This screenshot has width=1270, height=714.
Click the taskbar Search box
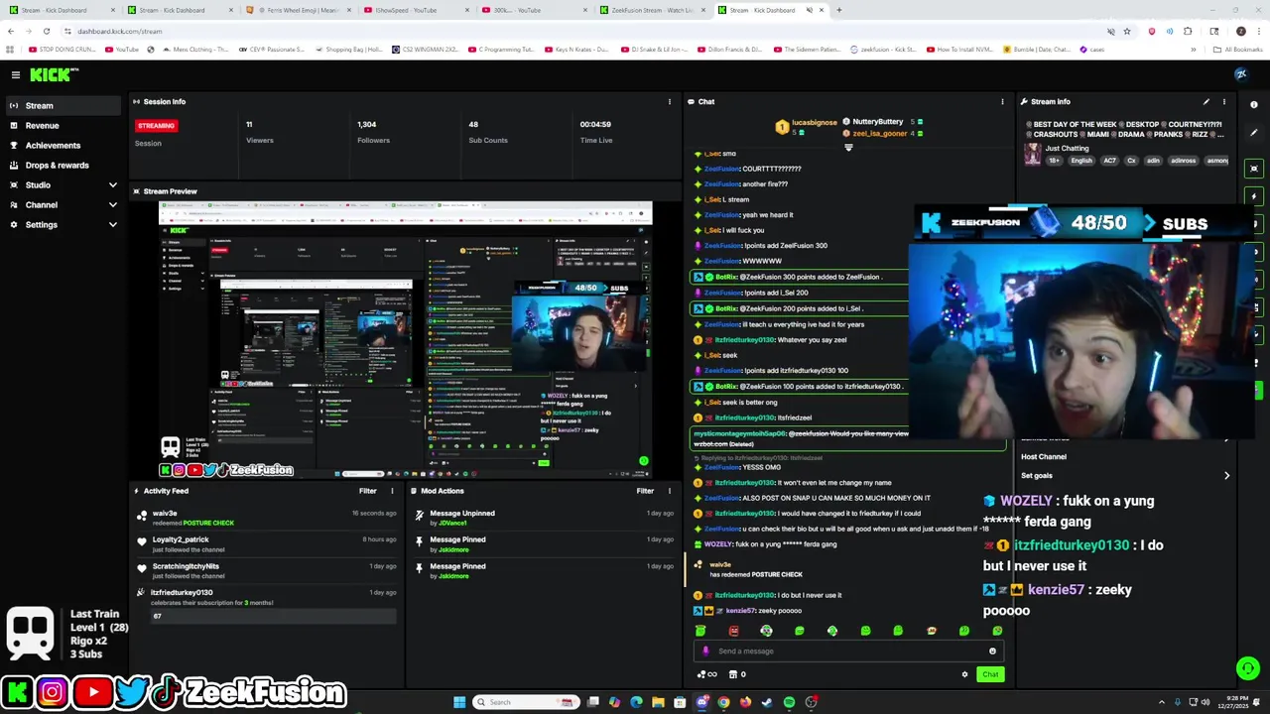click(527, 702)
